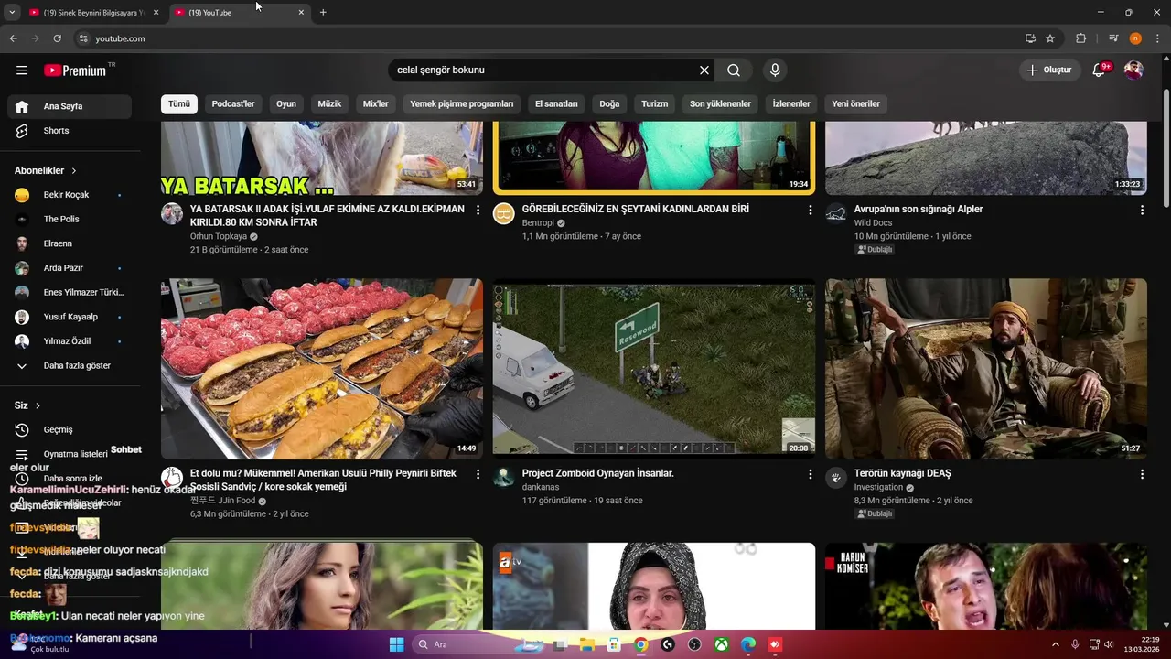1171x659 pixels.
Task: Open the Windows Start menu
Action: point(396,644)
